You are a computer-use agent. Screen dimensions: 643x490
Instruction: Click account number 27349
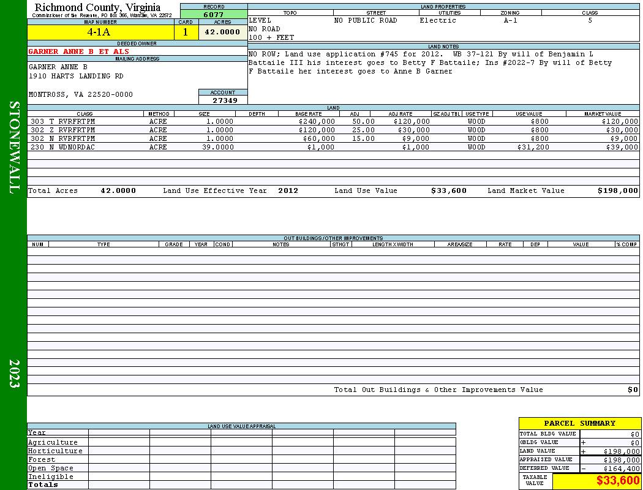[x=225, y=100]
